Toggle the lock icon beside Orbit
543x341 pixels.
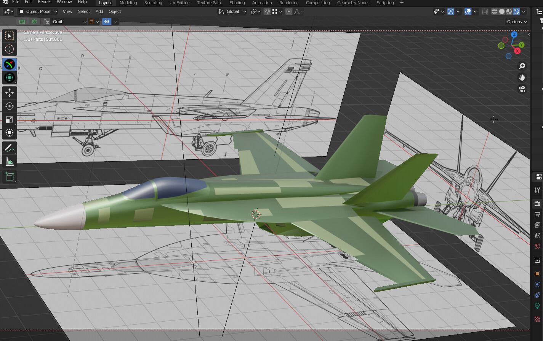pyautogui.click(x=46, y=22)
